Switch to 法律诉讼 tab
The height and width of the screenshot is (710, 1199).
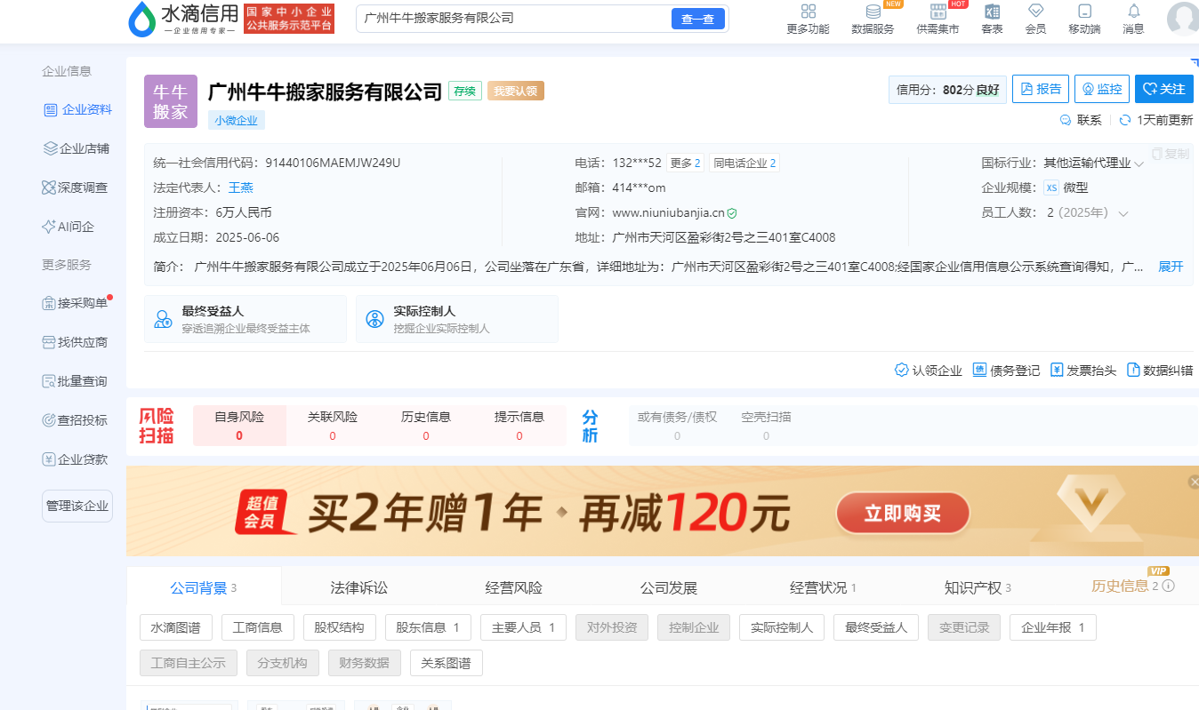[x=359, y=587]
